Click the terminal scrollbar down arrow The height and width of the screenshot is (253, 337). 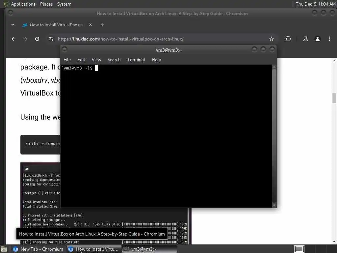(x=274, y=206)
